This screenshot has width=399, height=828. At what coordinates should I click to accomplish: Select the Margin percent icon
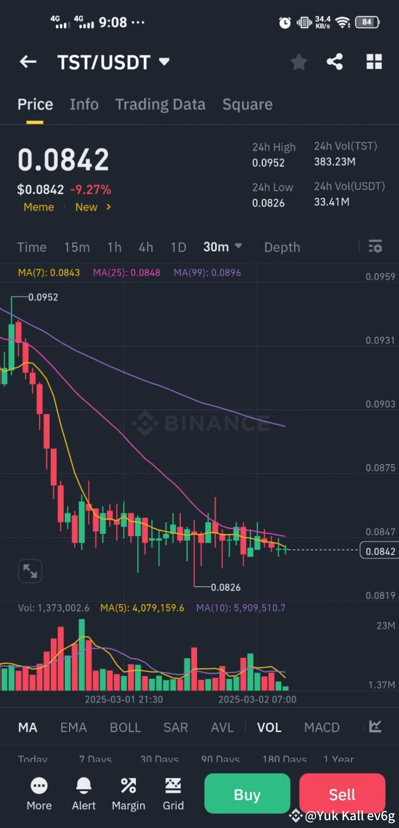click(x=128, y=793)
